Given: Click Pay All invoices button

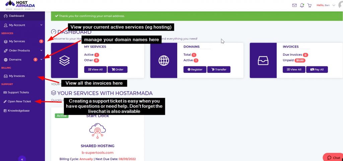Looking at the screenshot, I should point(317,69).
